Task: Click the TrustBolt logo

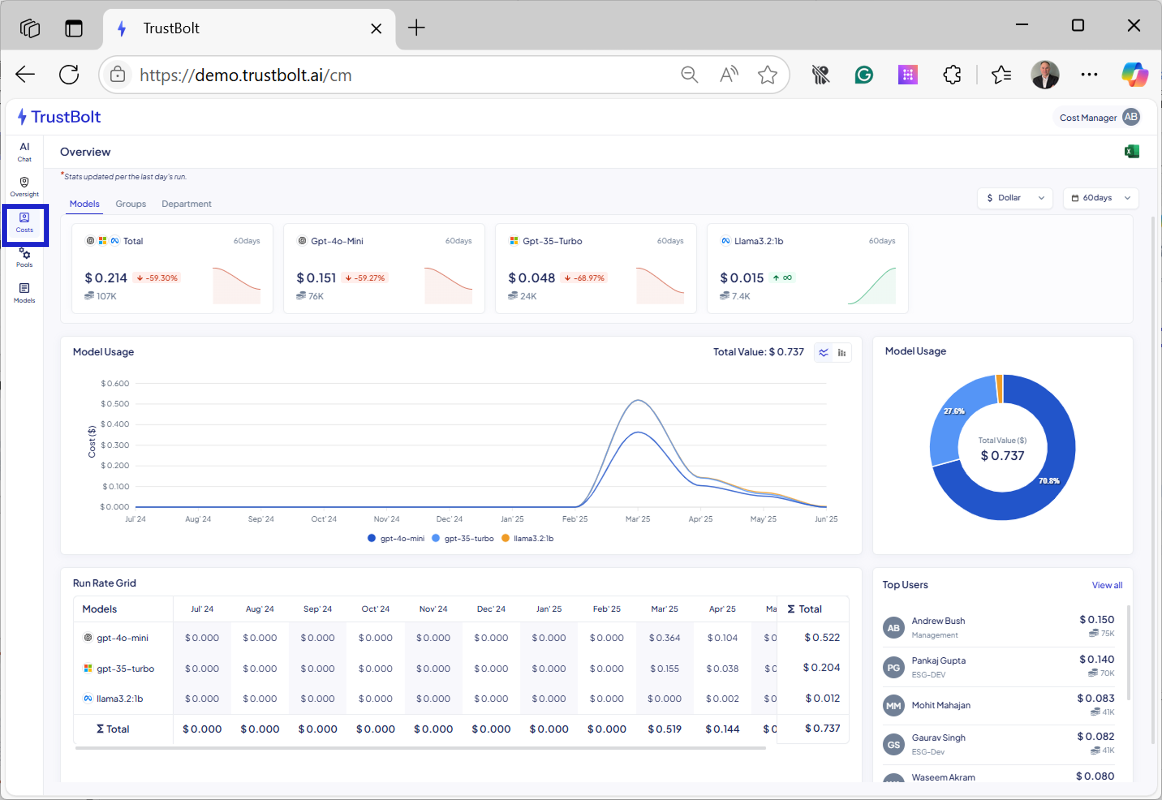Action: 59,117
